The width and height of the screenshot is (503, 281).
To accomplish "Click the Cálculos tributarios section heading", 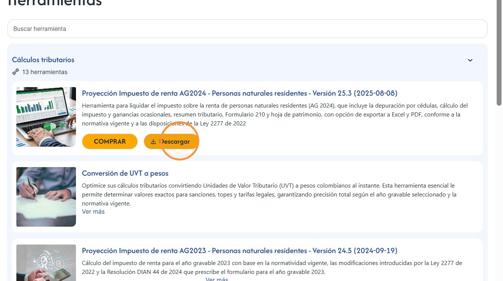I will (x=43, y=60).
